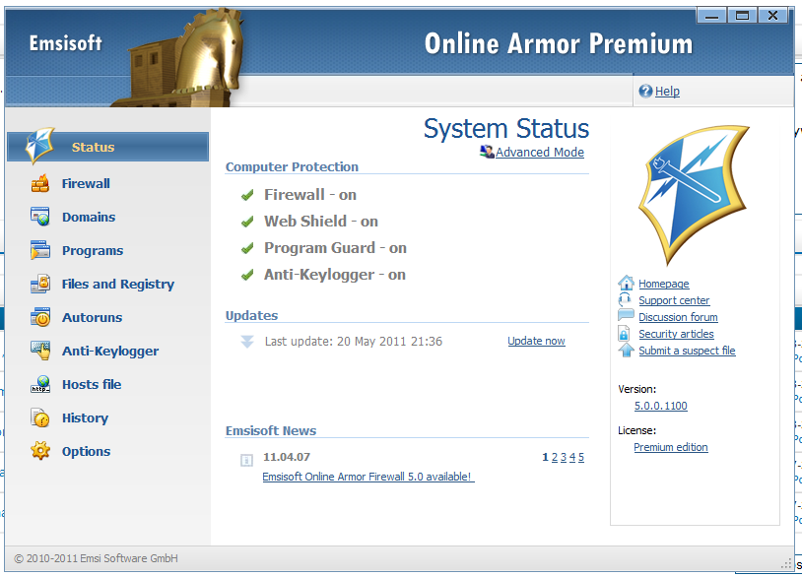Image resolution: width=802 pixels, height=577 pixels.
Task: Go to the Domains section
Action: [89, 217]
